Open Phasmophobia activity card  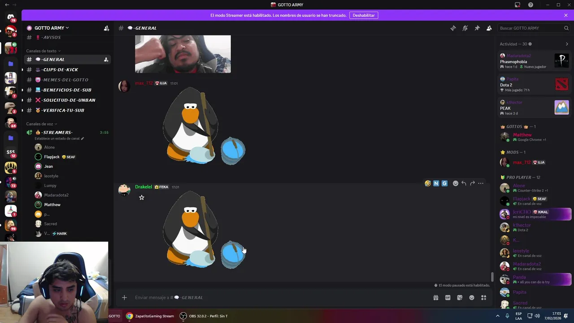pyautogui.click(x=534, y=61)
